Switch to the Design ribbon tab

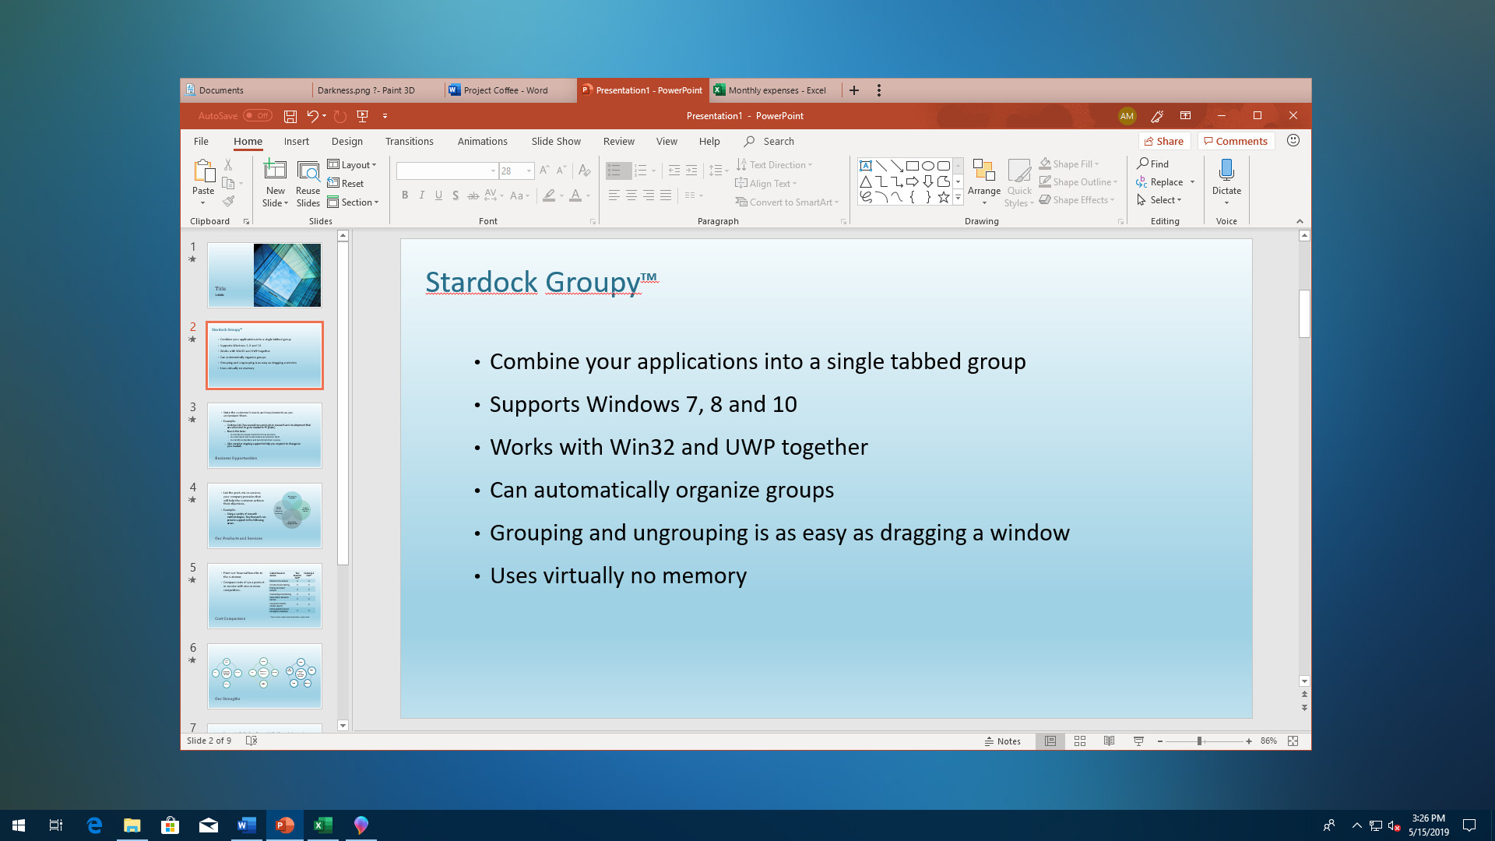point(346,141)
